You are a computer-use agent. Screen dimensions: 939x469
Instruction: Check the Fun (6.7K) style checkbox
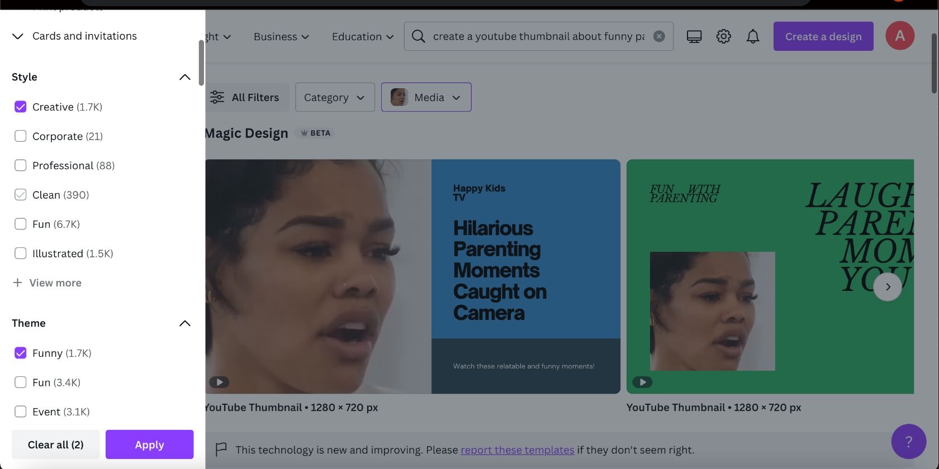point(21,224)
